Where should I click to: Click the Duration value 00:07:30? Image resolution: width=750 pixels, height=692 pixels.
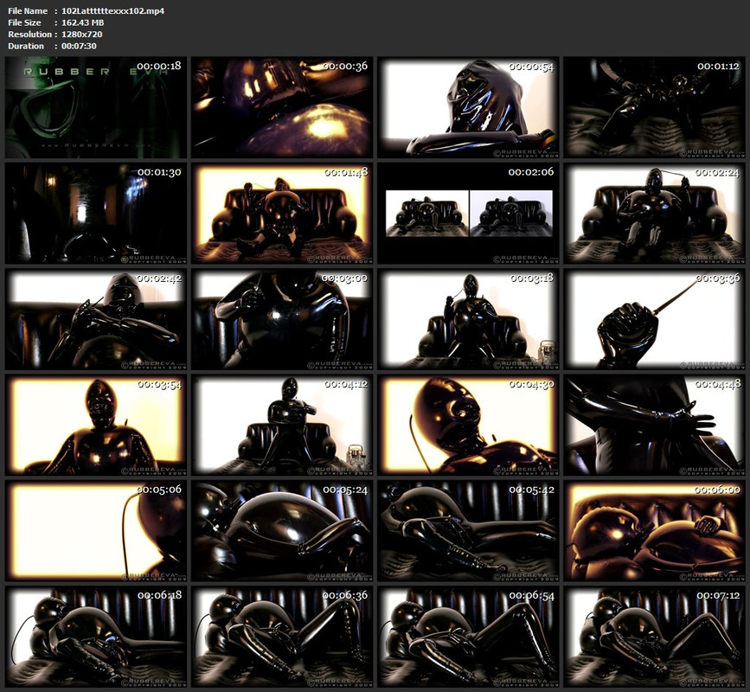click(79, 46)
